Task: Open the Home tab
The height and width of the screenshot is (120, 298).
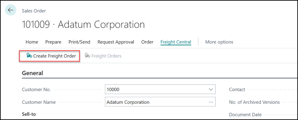Action: [32, 42]
